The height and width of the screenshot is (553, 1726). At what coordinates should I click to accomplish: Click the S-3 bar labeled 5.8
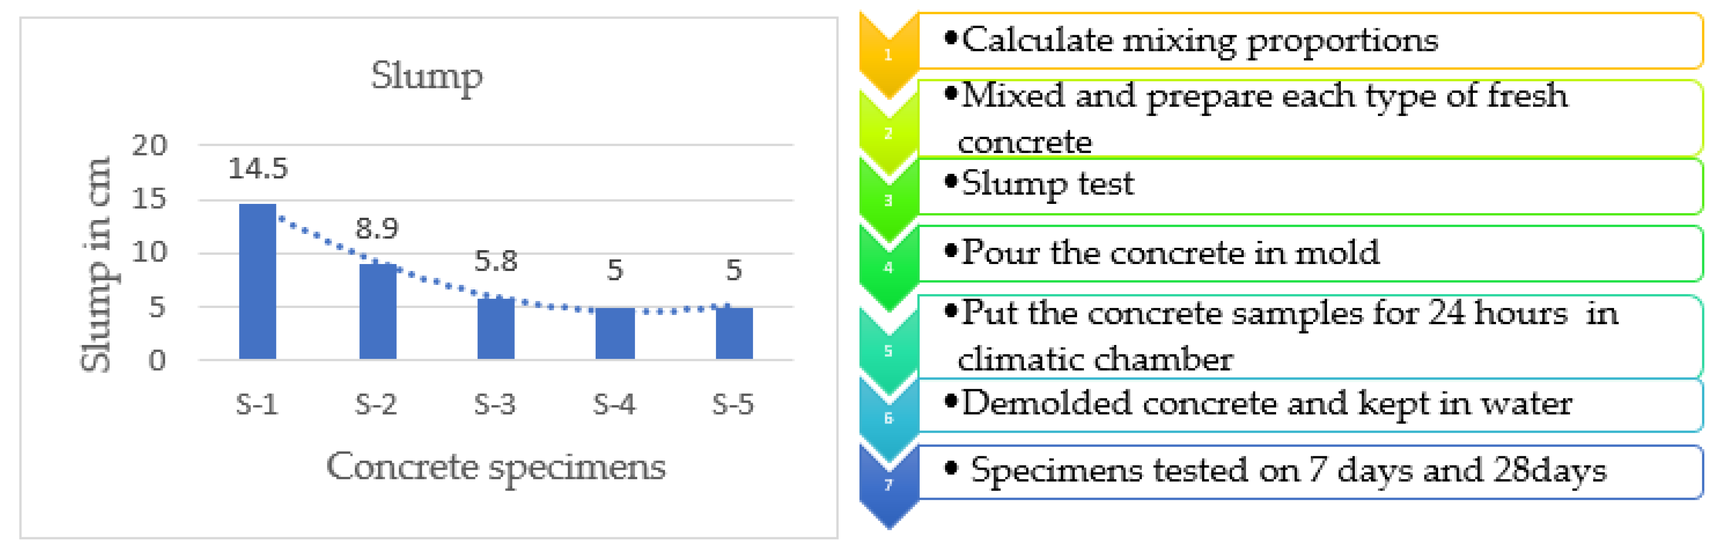[496, 328]
